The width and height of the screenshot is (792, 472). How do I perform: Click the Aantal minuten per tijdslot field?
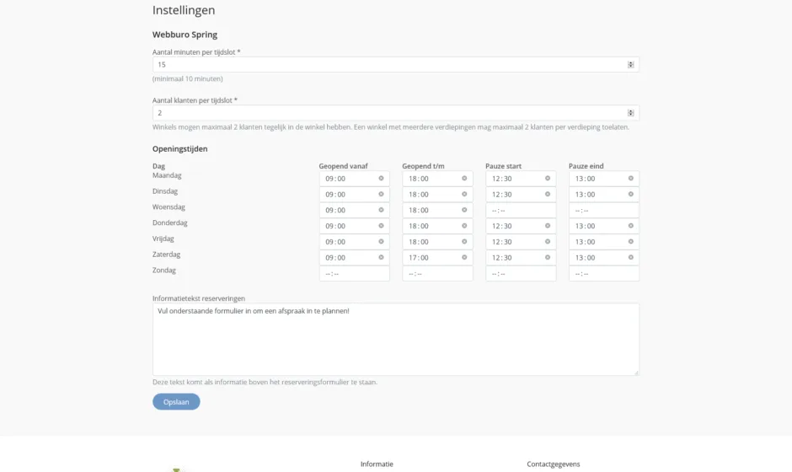388,65
